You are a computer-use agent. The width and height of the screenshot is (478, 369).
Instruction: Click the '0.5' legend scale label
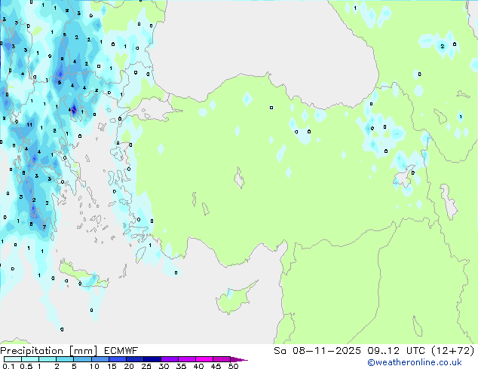click(x=26, y=366)
